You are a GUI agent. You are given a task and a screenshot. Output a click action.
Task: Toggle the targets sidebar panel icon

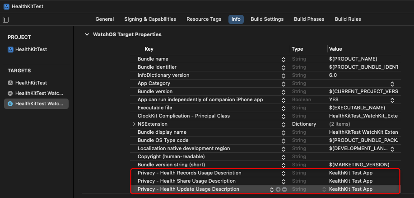(6, 19)
